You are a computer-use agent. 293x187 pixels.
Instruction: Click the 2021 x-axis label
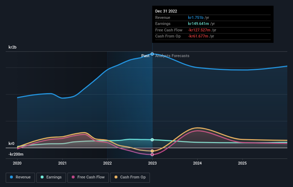[x=62, y=163]
